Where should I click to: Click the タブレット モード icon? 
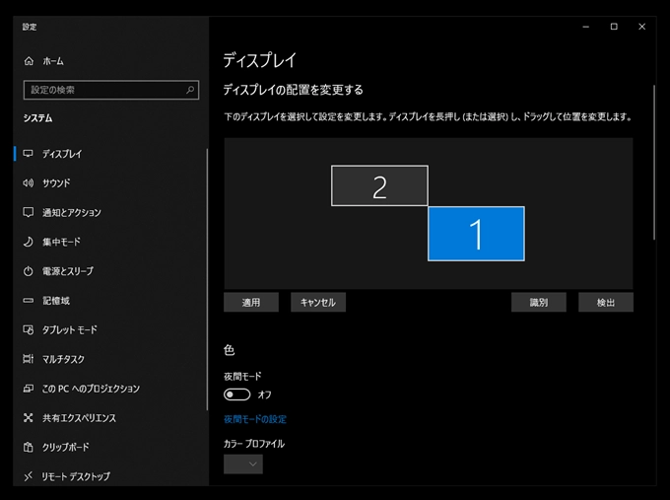click(x=29, y=329)
